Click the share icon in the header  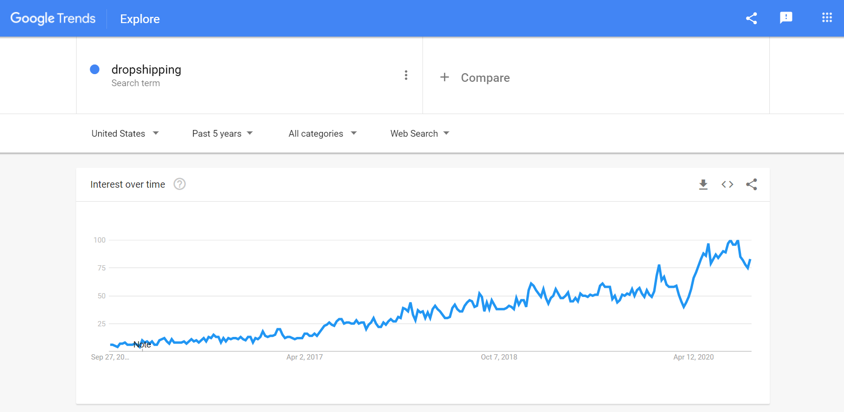pyautogui.click(x=752, y=18)
